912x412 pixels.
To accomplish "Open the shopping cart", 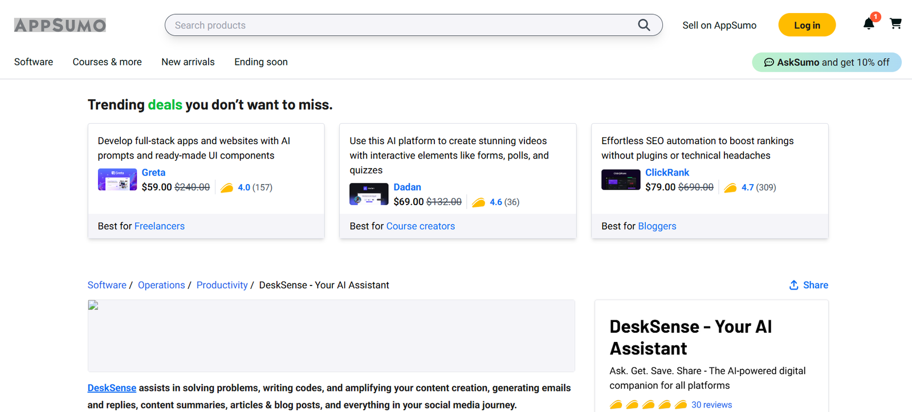I will [x=895, y=24].
